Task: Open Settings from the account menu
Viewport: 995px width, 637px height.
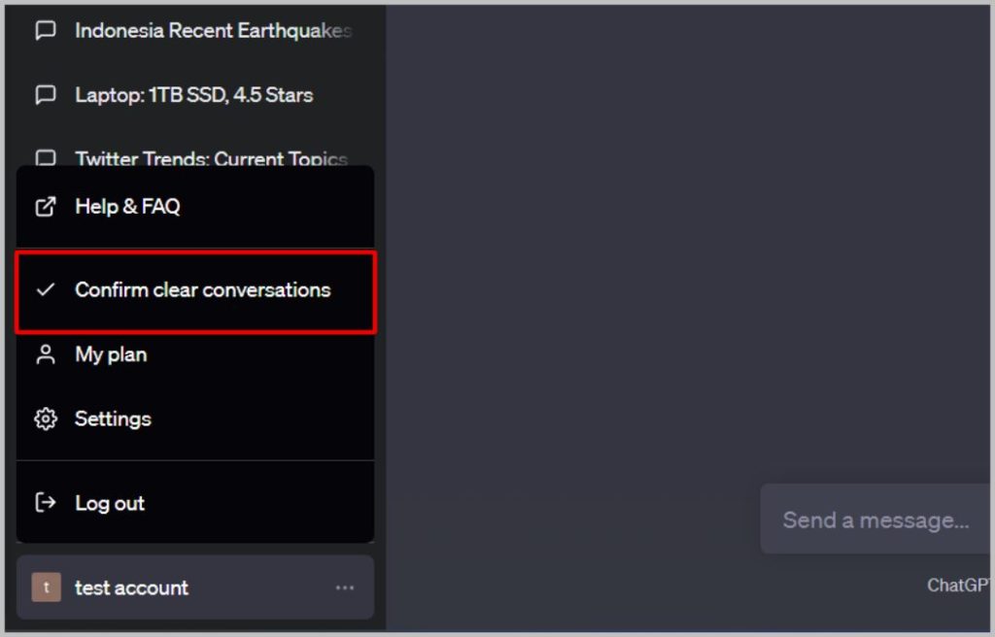Action: pyautogui.click(x=194, y=419)
